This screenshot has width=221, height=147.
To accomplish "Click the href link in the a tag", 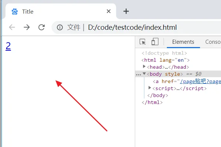I will [200, 82].
